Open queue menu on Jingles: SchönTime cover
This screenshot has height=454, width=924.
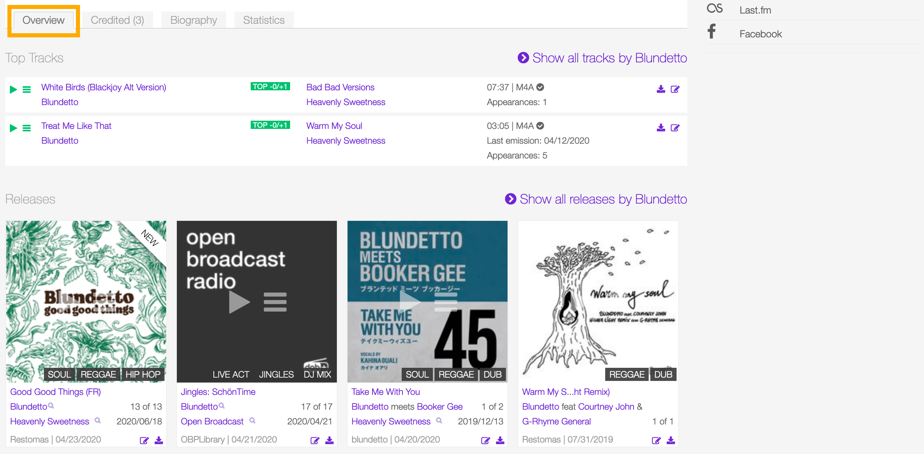coord(275,302)
